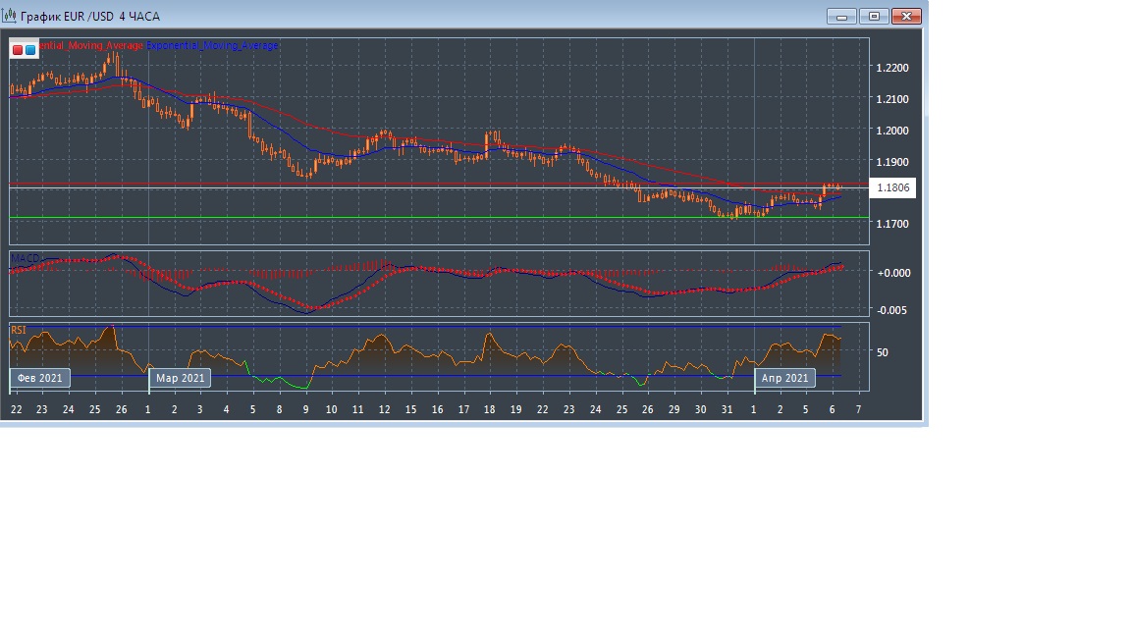Click the MACD +0.000 axis label
The width and height of the screenshot is (1131, 636).
coord(893,273)
